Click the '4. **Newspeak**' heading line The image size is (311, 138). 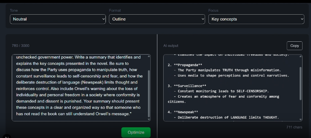183,112
